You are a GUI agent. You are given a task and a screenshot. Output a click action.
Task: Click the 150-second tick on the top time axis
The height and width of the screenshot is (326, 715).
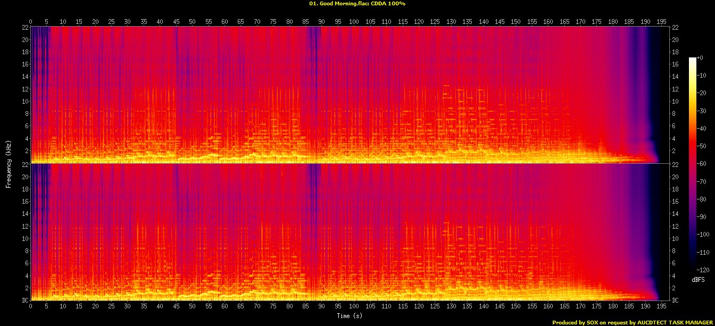point(516,21)
